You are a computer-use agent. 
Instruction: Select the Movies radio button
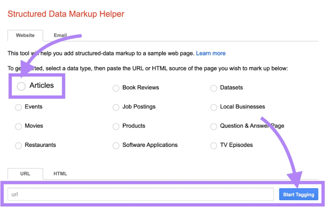click(x=18, y=126)
